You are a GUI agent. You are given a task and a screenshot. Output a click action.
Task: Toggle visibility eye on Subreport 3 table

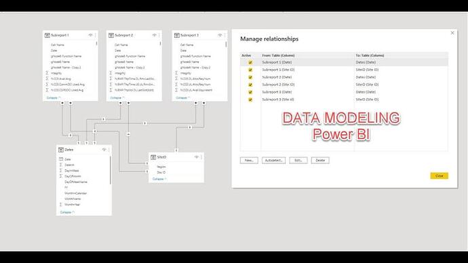pos(220,35)
